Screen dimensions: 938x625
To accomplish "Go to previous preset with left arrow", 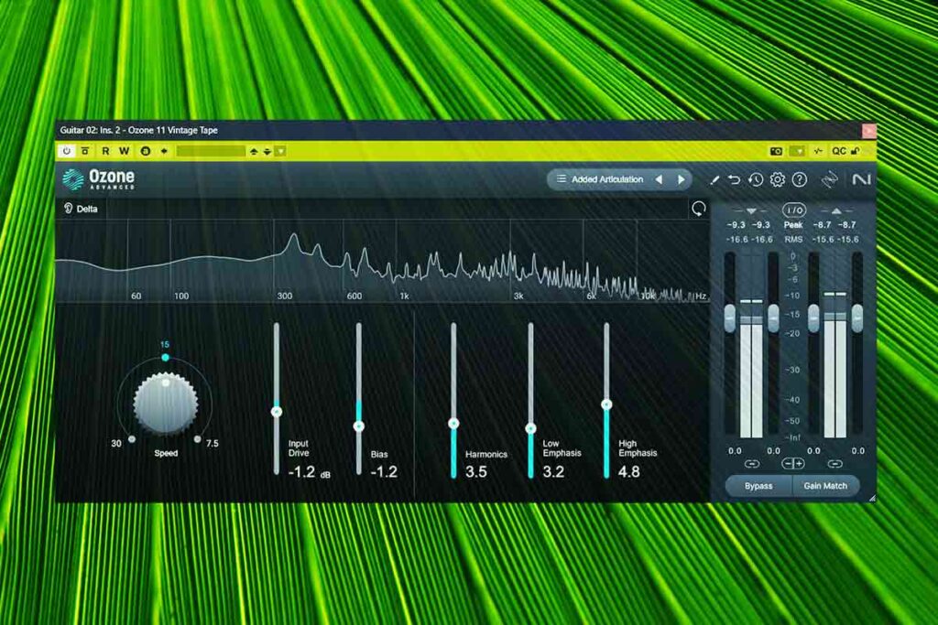I will (x=659, y=179).
